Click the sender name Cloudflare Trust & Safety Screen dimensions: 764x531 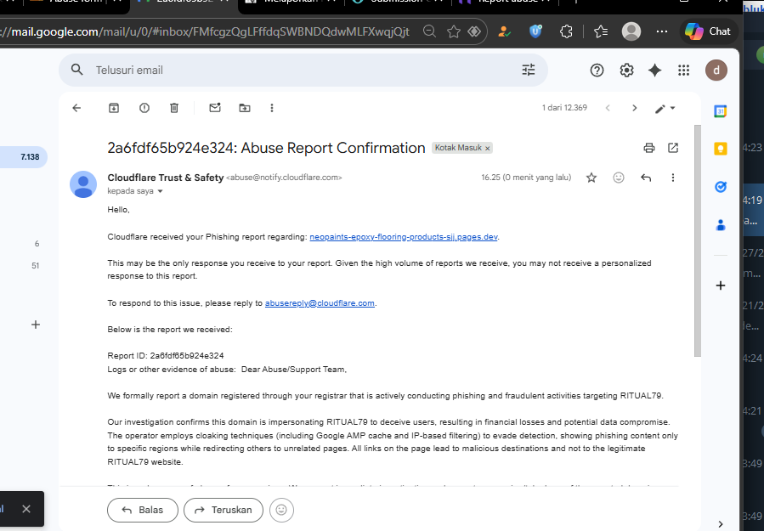click(x=166, y=178)
